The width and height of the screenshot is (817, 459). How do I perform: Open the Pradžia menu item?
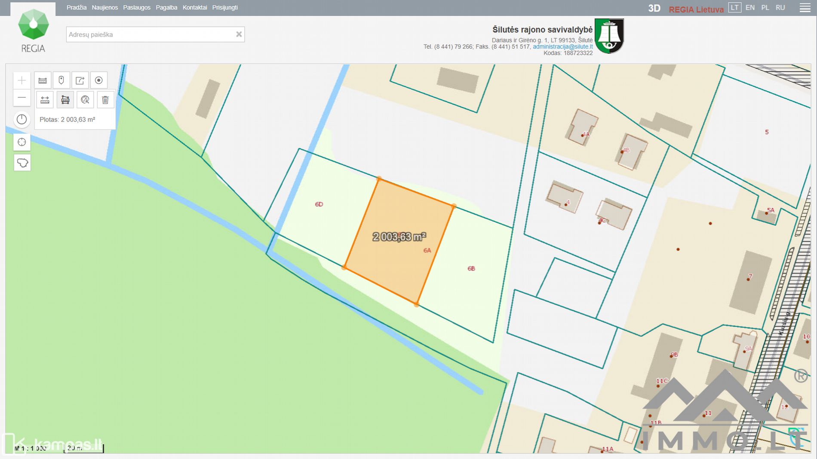click(77, 8)
